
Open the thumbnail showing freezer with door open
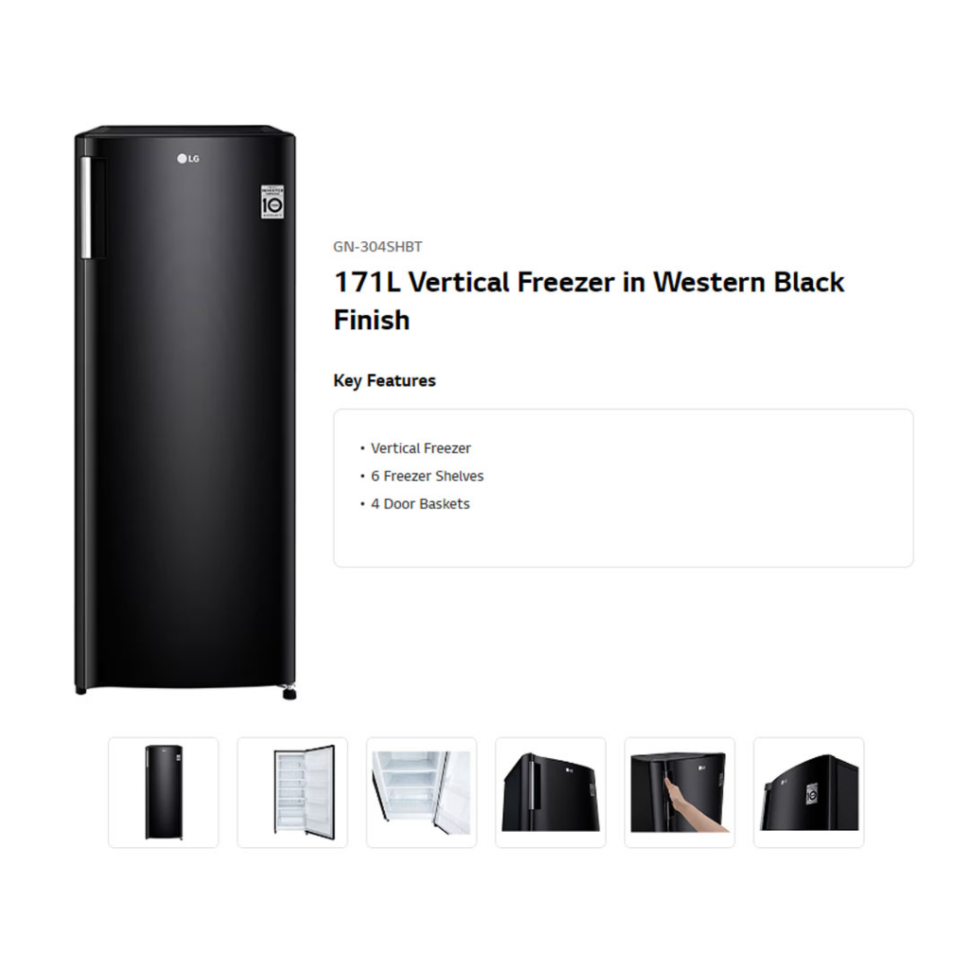coord(292,792)
